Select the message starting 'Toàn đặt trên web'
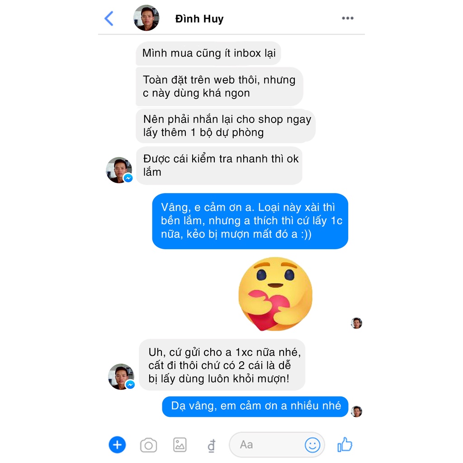The width and height of the screenshot is (463, 463). [219, 86]
